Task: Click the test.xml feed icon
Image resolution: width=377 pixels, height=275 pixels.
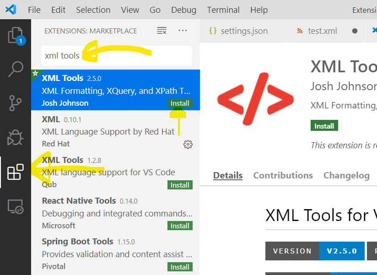Action: pyautogui.click(x=300, y=31)
